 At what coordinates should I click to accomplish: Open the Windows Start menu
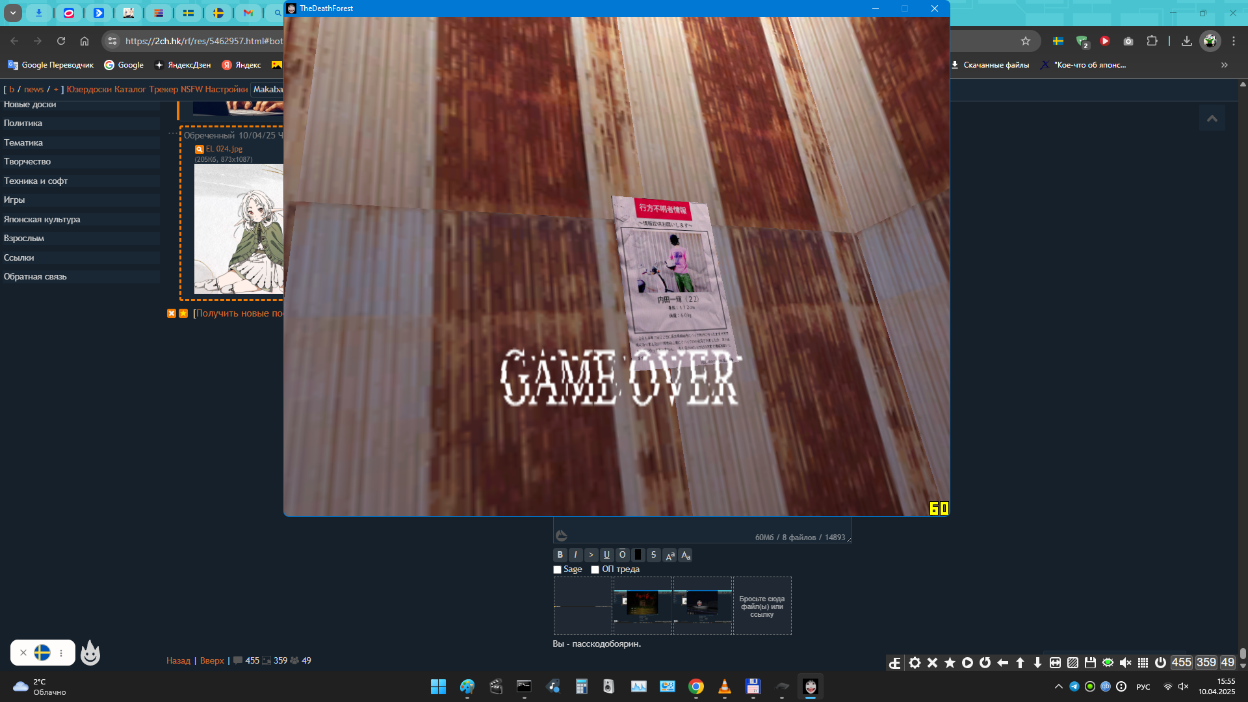[x=438, y=686]
